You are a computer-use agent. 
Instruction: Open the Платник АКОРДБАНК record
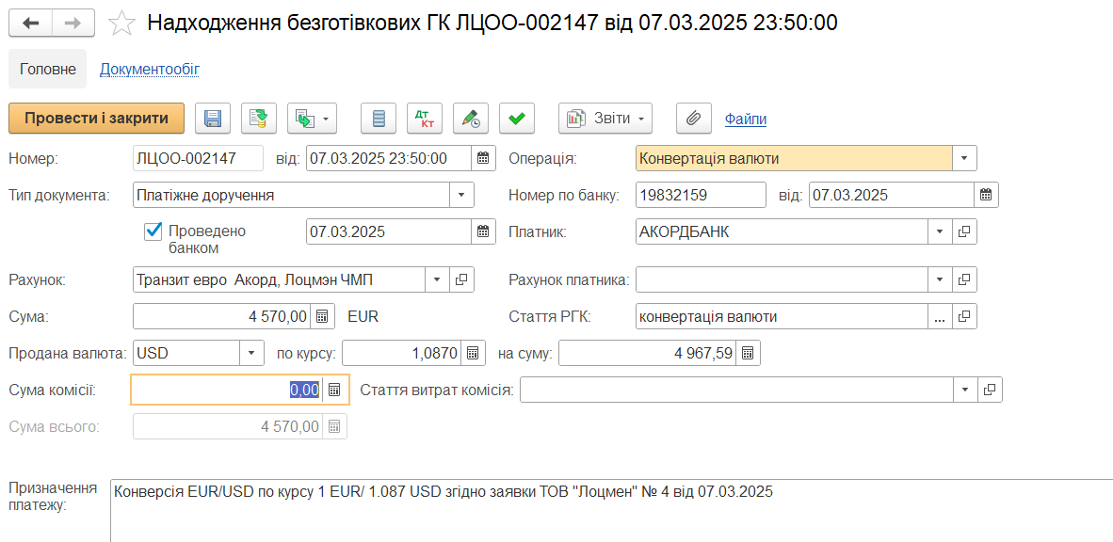point(964,231)
